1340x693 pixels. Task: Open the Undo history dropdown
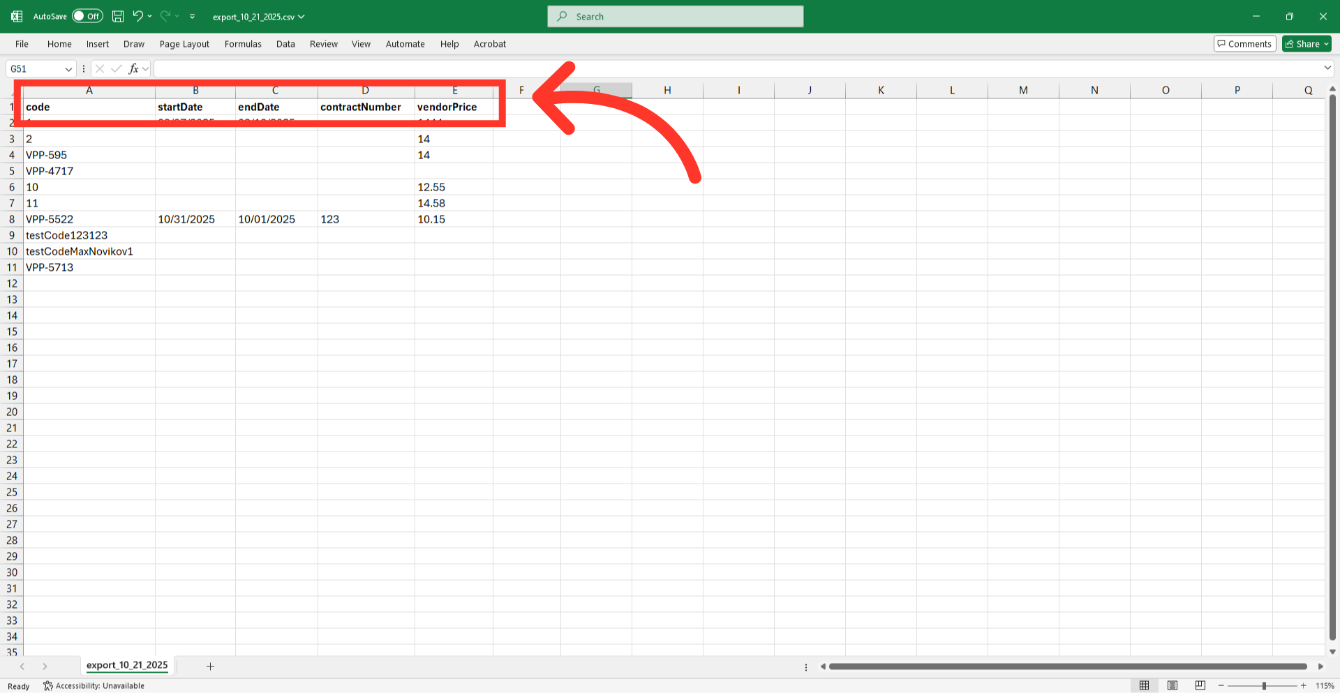pyautogui.click(x=150, y=16)
